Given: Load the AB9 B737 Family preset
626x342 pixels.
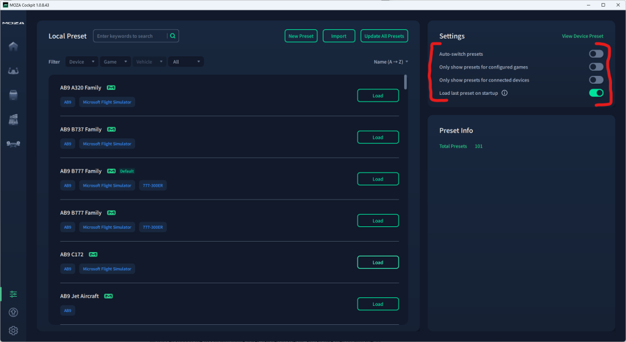Looking at the screenshot, I should (x=378, y=137).
